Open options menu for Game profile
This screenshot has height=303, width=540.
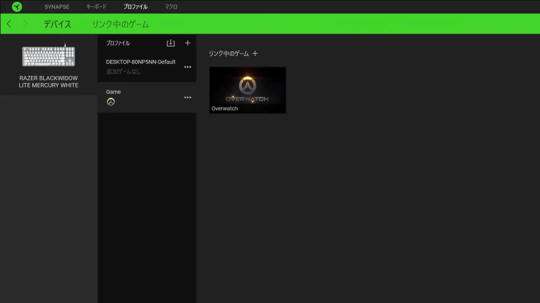[x=187, y=98]
